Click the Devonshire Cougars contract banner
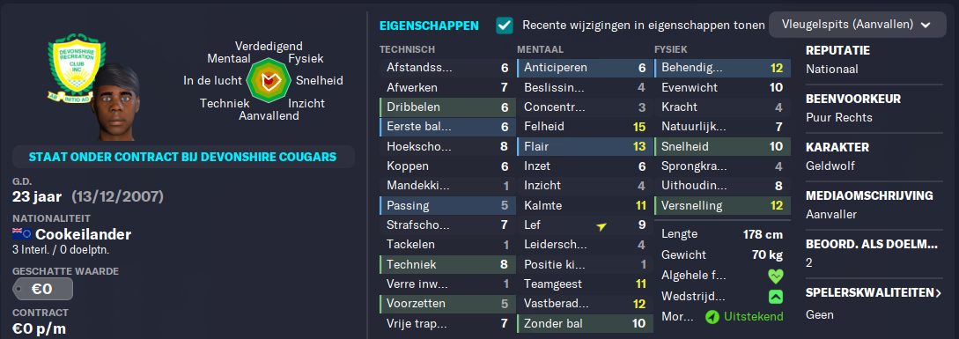The height and width of the screenshot is (339, 959). click(183, 157)
